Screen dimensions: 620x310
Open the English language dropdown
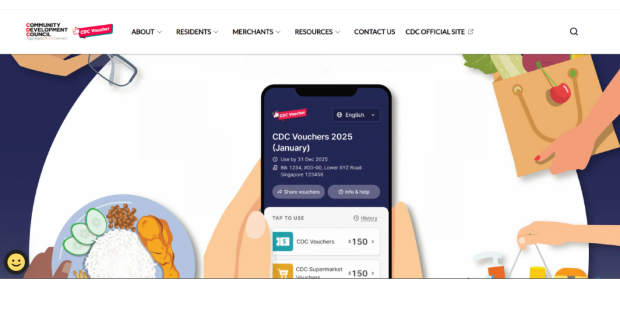356,114
